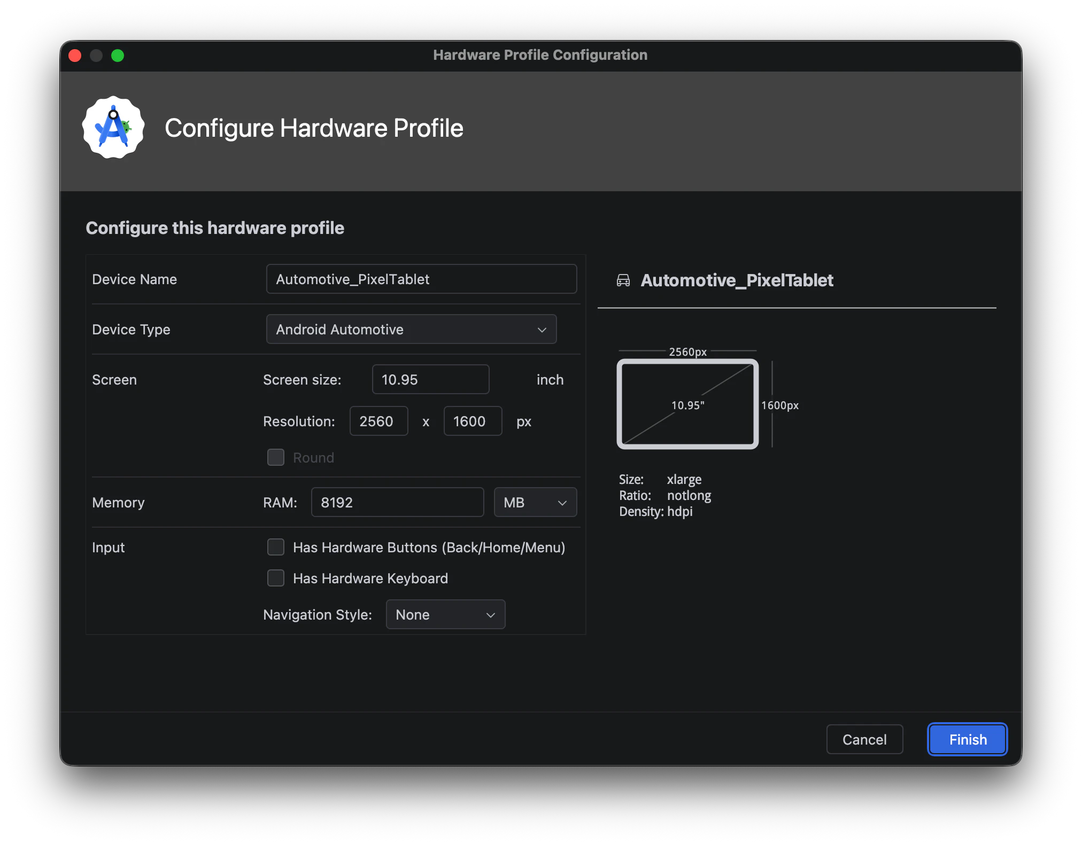Click the 'RAM:' label

click(280, 503)
